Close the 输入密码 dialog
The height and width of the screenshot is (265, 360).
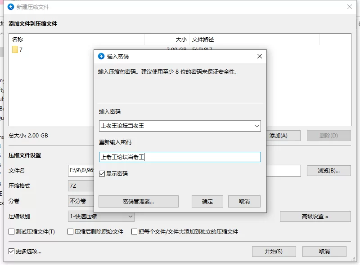click(260, 56)
